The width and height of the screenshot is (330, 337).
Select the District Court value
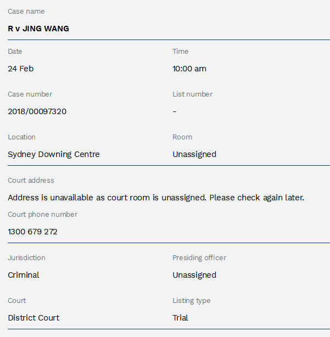33,318
